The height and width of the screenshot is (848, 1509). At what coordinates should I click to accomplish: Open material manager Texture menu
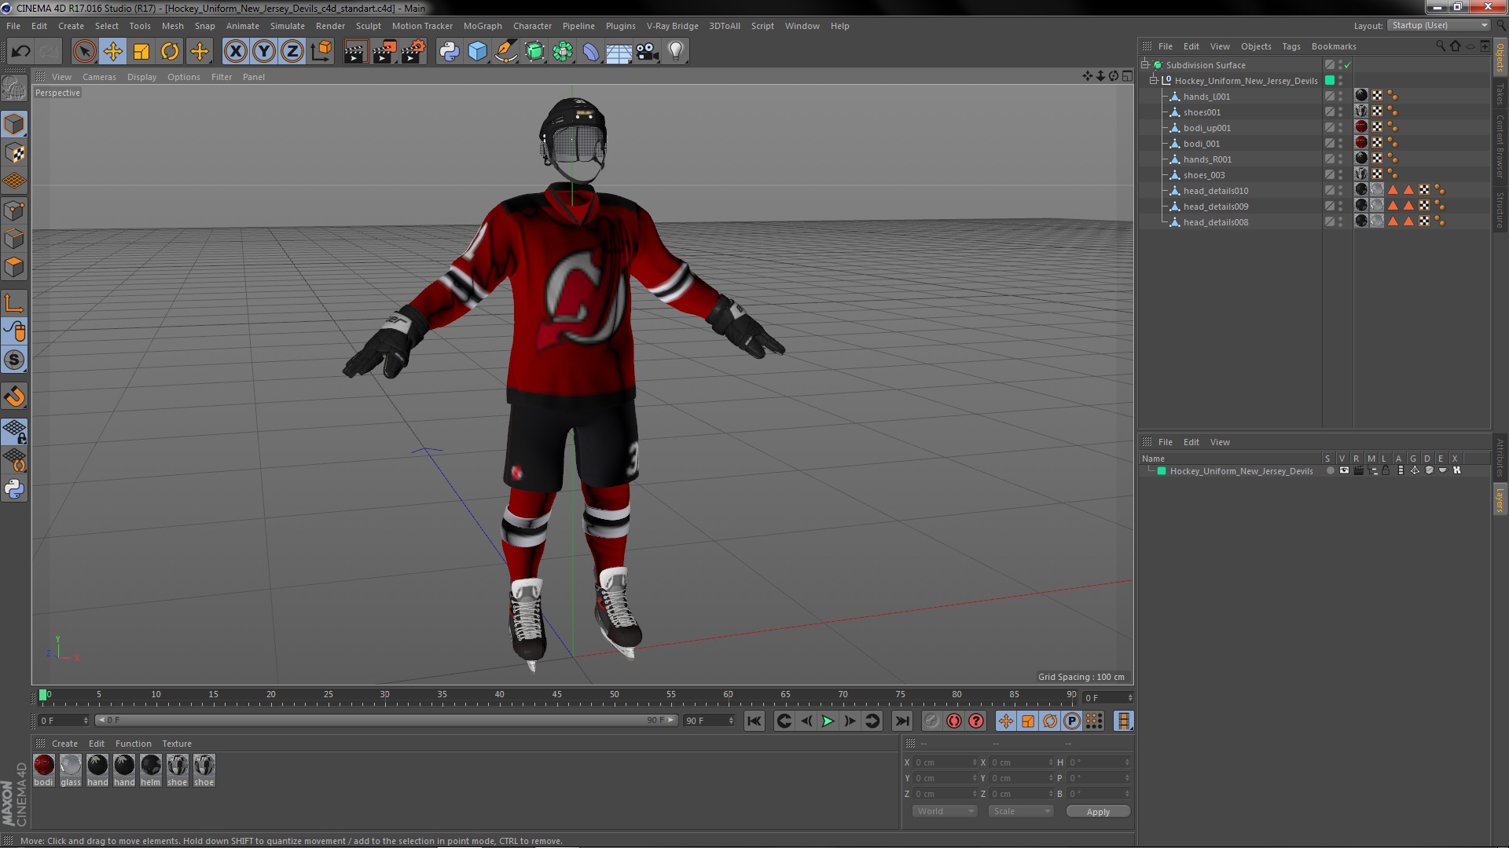[x=177, y=744]
